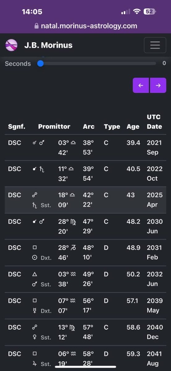Select the Promittor column header
The width and height of the screenshot is (171, 371).
[54, 126]
